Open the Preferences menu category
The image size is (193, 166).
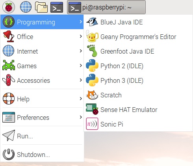[42, 117]
